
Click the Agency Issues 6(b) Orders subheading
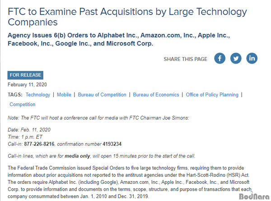(x=119, y=39)
